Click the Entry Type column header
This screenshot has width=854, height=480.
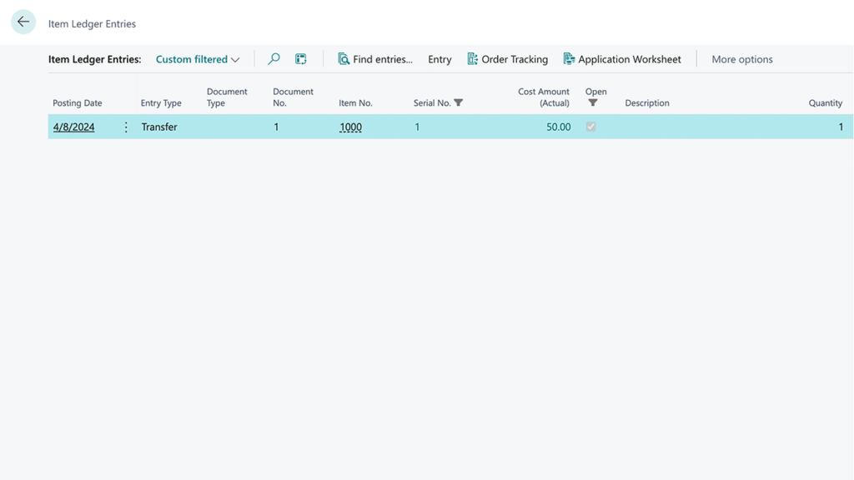point(161,102)
